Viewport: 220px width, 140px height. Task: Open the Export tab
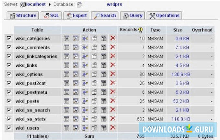[x=76, y=16]
